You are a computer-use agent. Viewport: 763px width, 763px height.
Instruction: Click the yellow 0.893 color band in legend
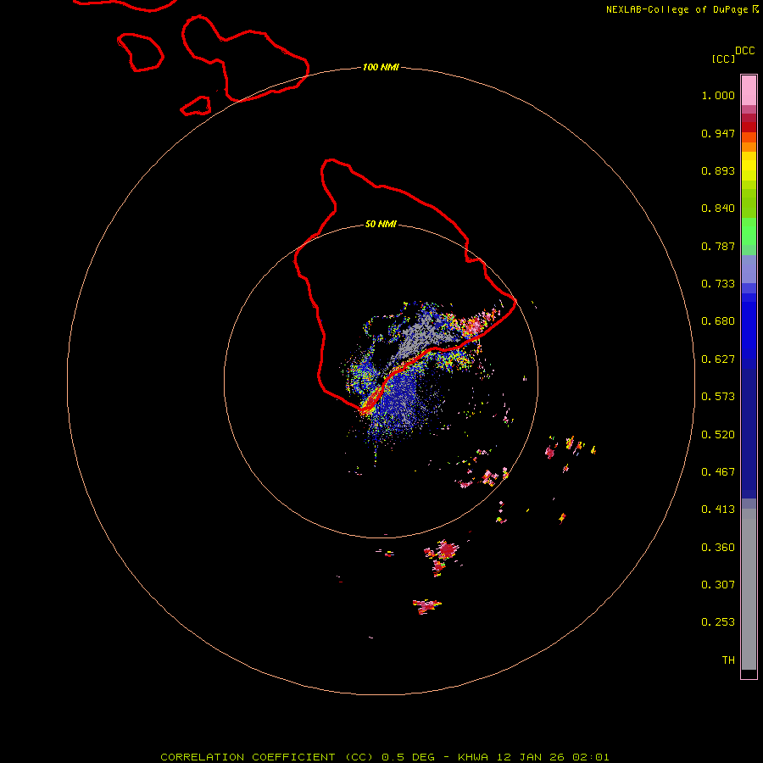(x=749, y=170)
